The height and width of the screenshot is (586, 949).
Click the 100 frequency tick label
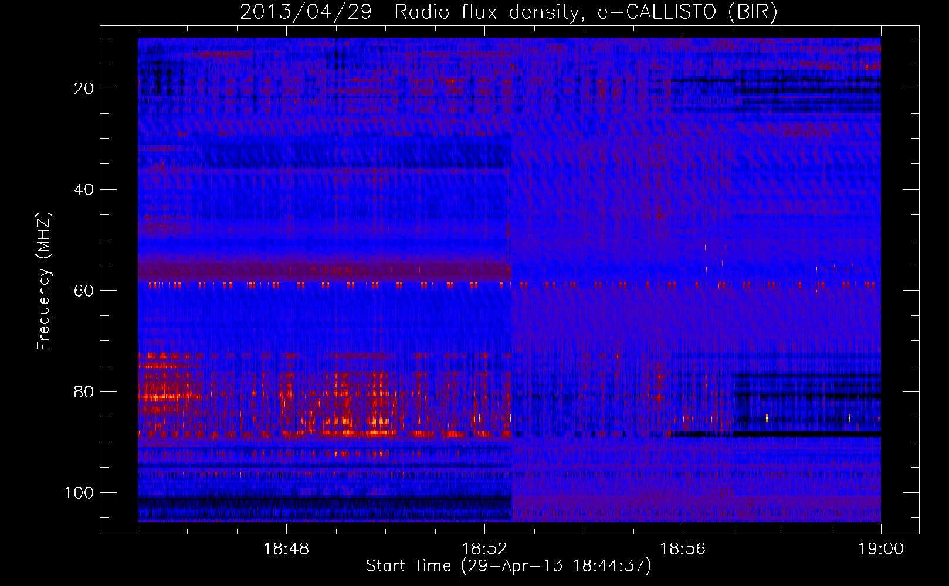(79, 493)
